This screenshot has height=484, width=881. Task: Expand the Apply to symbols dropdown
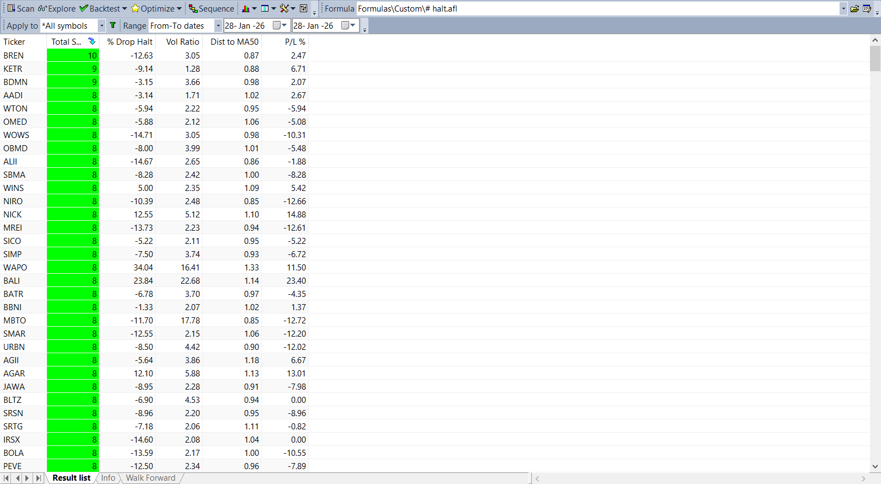tap(102, 26)
